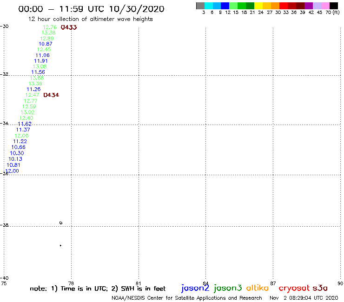Click the altika satellite legend label

pyautogui.click(x=258, y=288)
